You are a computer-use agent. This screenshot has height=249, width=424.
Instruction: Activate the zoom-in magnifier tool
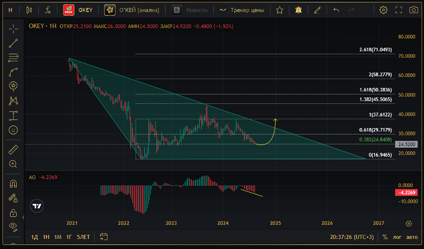click(x=13, y=164)
